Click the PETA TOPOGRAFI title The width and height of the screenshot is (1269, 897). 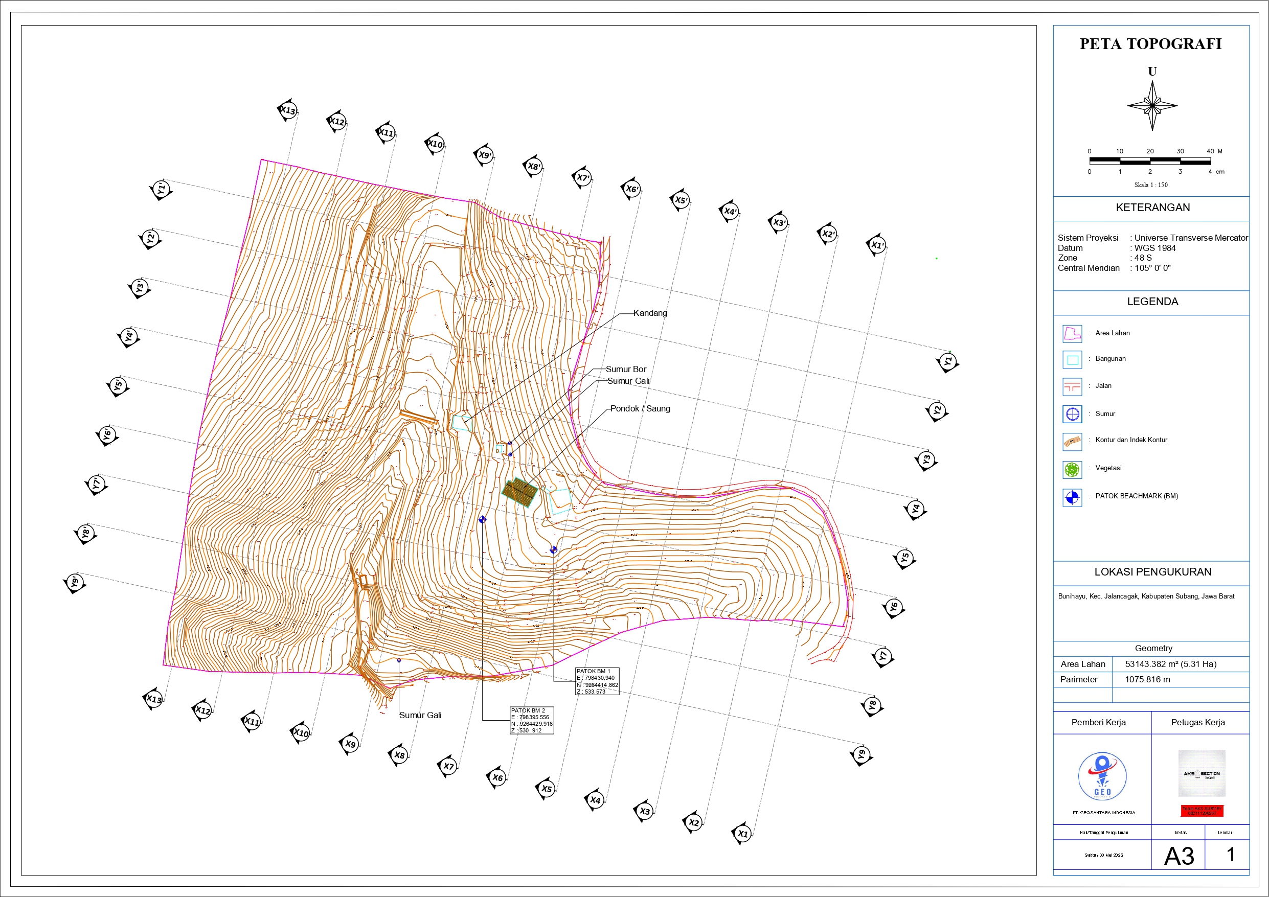(x=1151, y=43)
